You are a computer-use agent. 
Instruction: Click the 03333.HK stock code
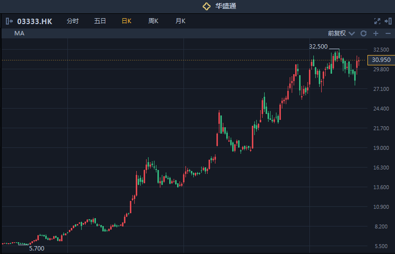34,21
